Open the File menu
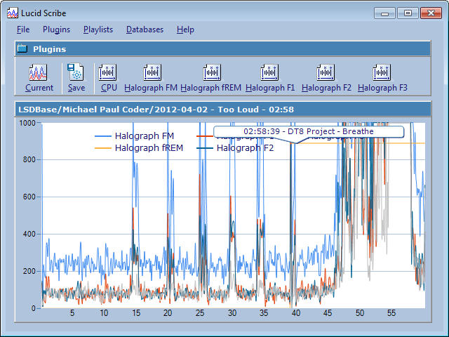The height and width of the screenshot is (337, 449). pos(23,29)
